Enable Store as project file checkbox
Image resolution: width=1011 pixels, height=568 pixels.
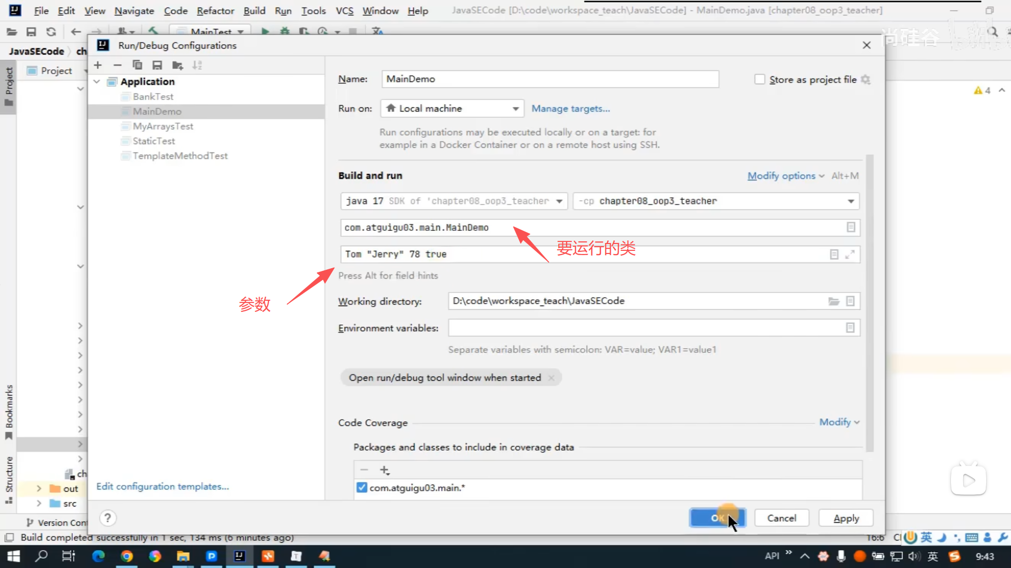pos(759,79)
